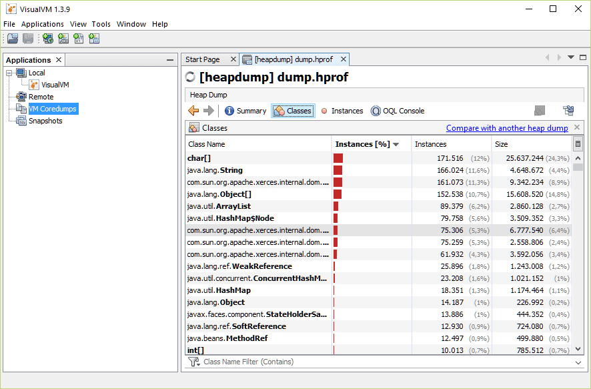Open the Help menu
The image size is (591, 389).
pos(160,24)
